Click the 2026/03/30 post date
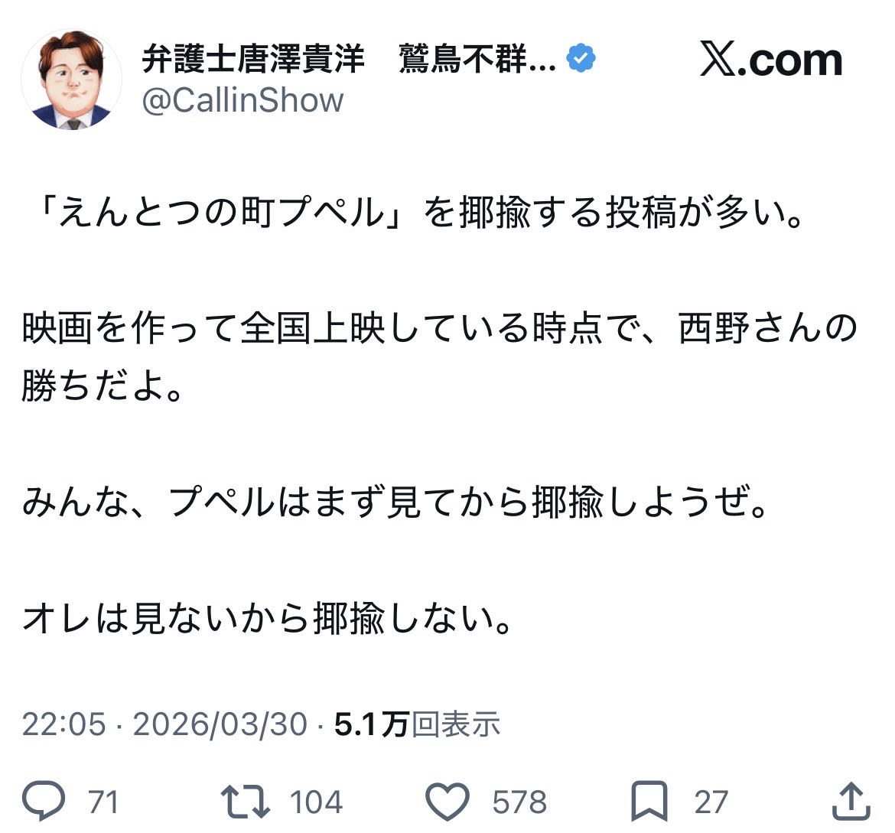 [x=220, y=724]
